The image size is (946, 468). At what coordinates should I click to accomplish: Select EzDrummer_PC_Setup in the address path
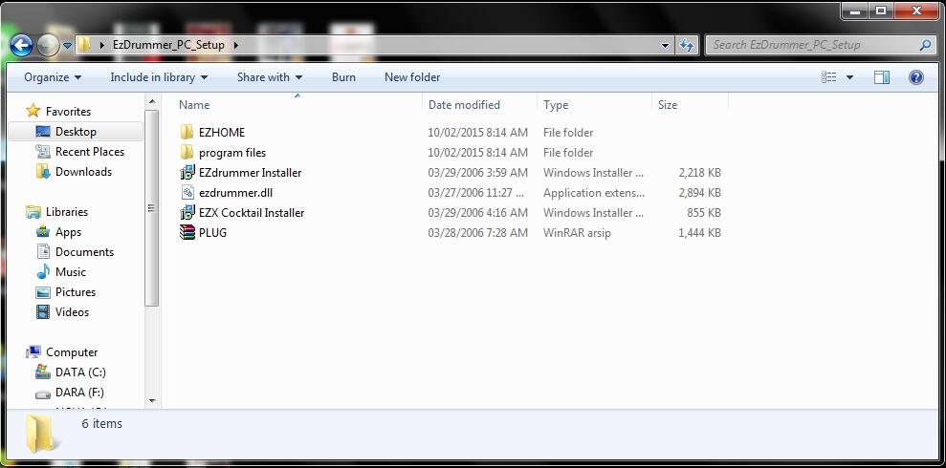click(x=168, y=45)
